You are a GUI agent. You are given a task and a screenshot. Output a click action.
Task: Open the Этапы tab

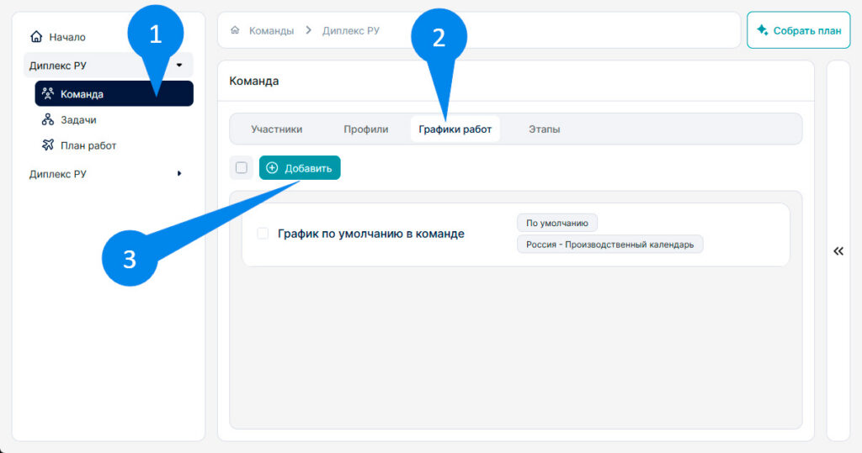(x=545, y=129)
